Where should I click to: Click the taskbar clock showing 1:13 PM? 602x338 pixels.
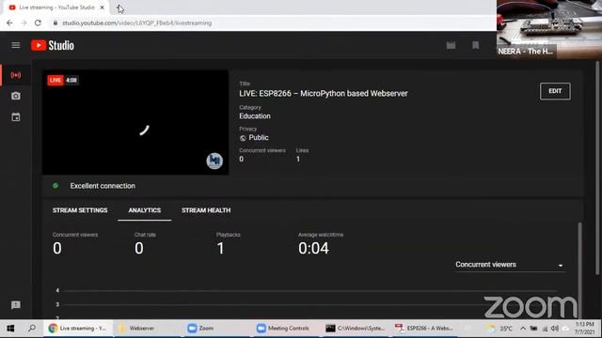pos(585,329)
